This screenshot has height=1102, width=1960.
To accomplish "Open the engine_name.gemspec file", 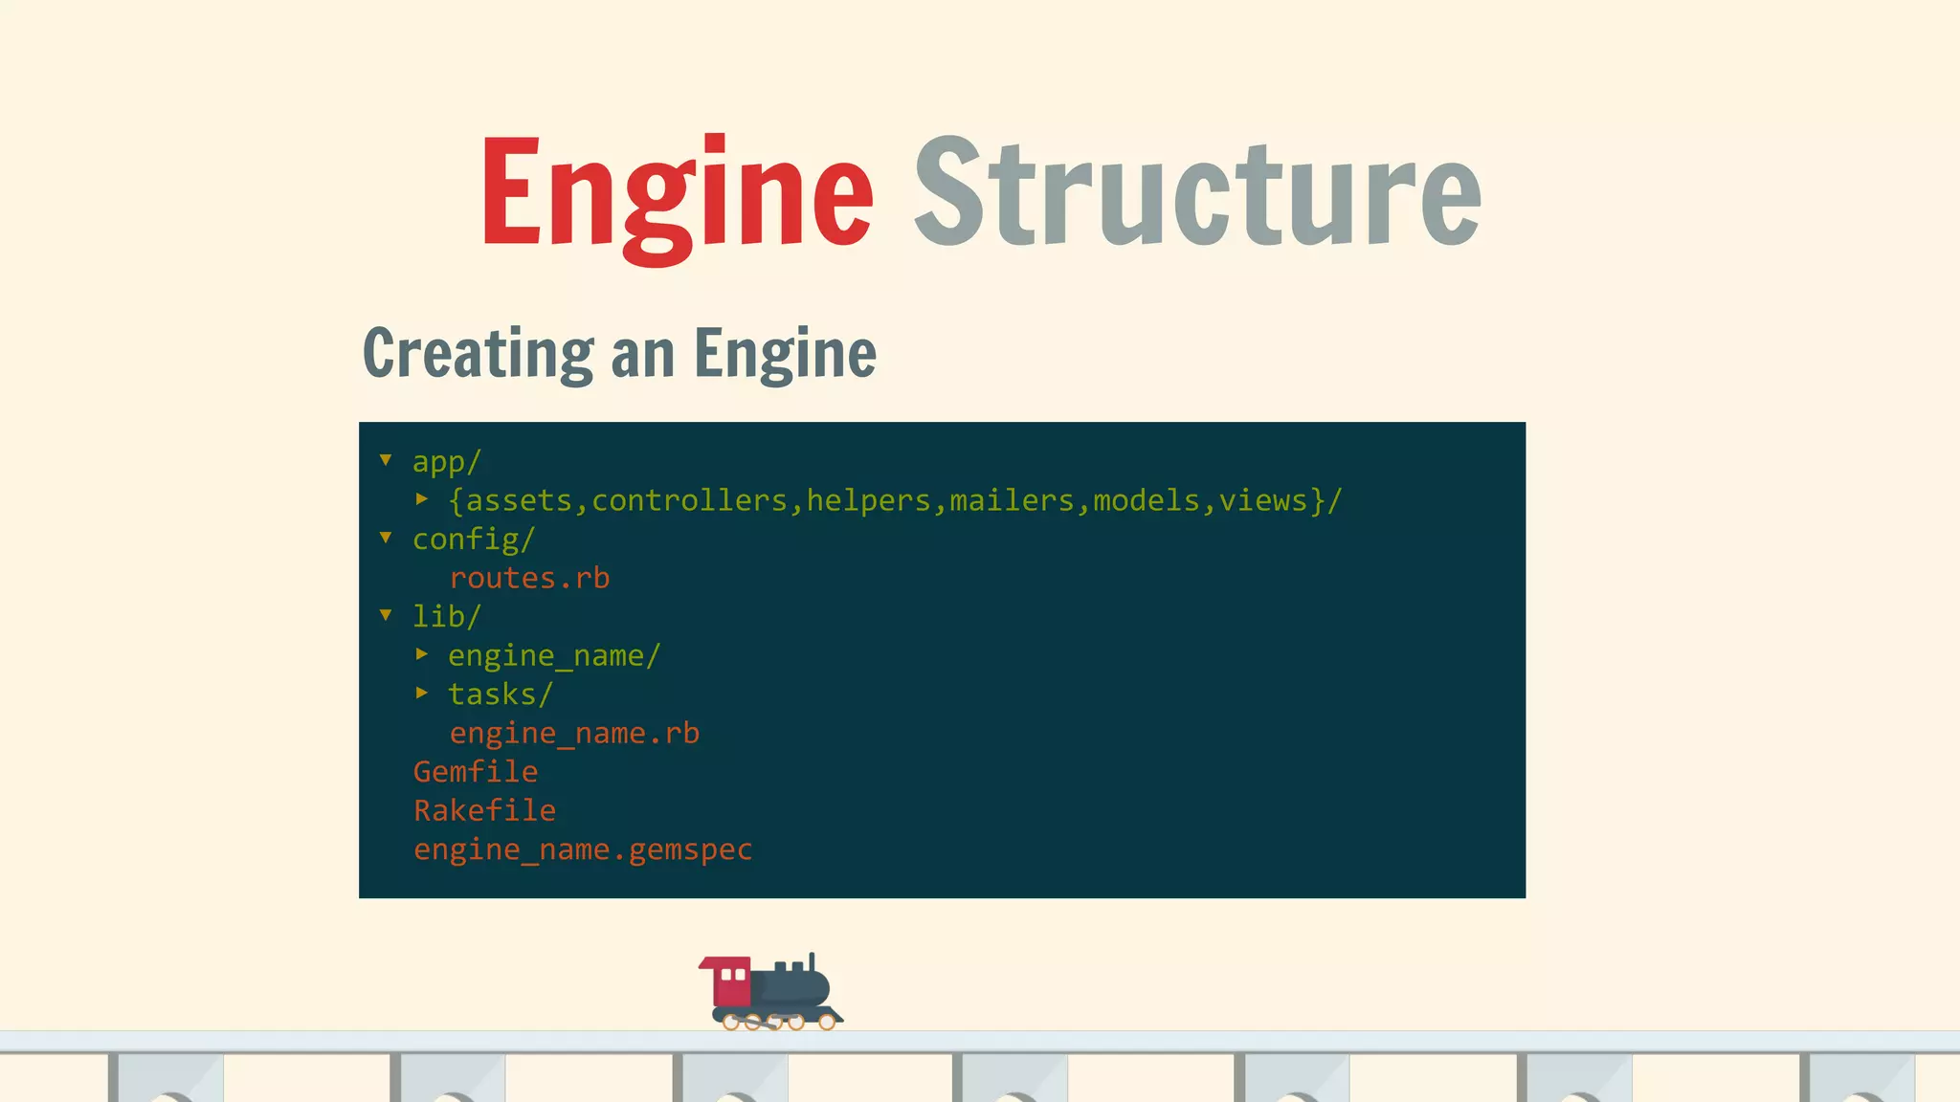I will pyautogui.click(x=583, y=849).
